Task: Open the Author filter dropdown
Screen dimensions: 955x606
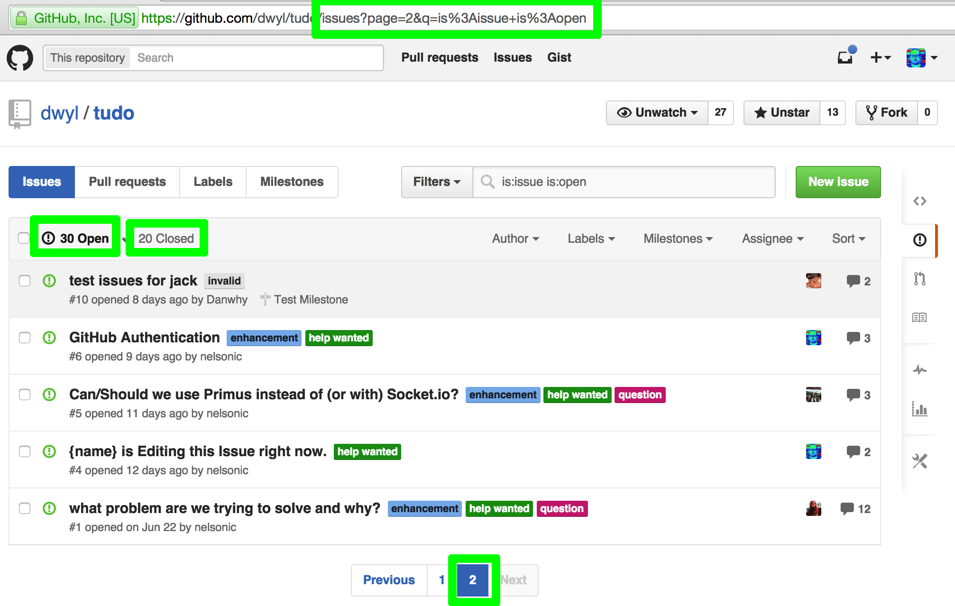Action: tap(515, 239)
